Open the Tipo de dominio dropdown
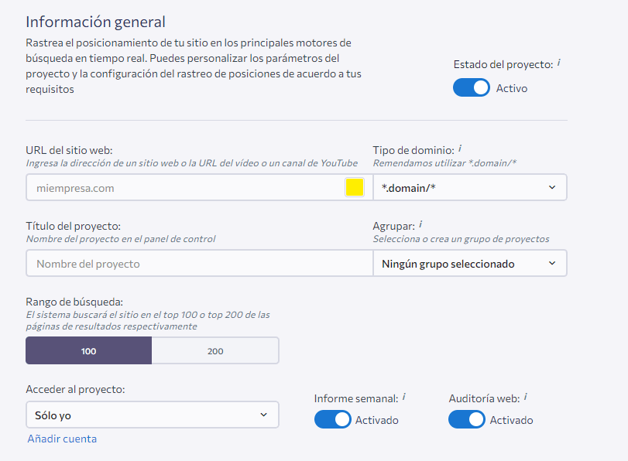This screenshot has width=628, height=461. (x=469, y=188)
